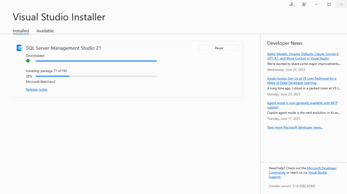This screenshot has height=194, width=347.
Task: Click the SQL Server Management Studio icon
Action: pos(19,48)
